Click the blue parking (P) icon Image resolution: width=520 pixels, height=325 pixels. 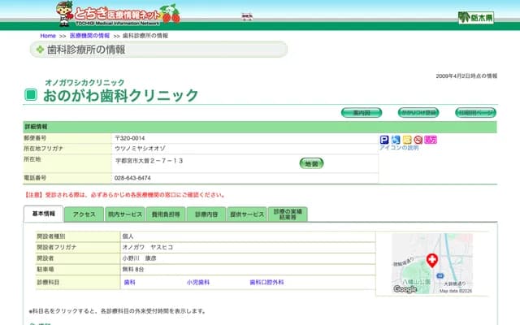[x=384, y=140]
